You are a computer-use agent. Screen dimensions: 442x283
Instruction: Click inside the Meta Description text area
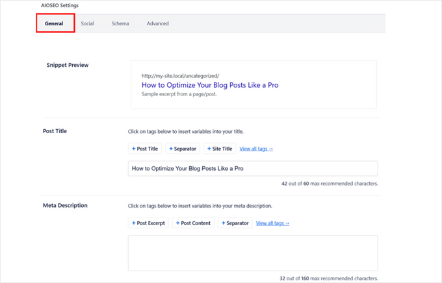253,252
